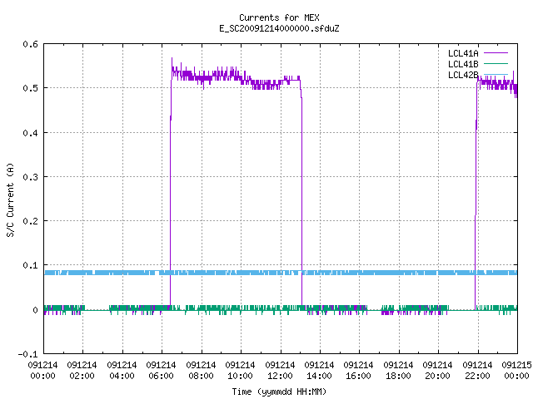The height and width of the screenshot is (399, 533).
Task: Click the x-axis tick 091214 02:00
Action: (x=82, y=371)
